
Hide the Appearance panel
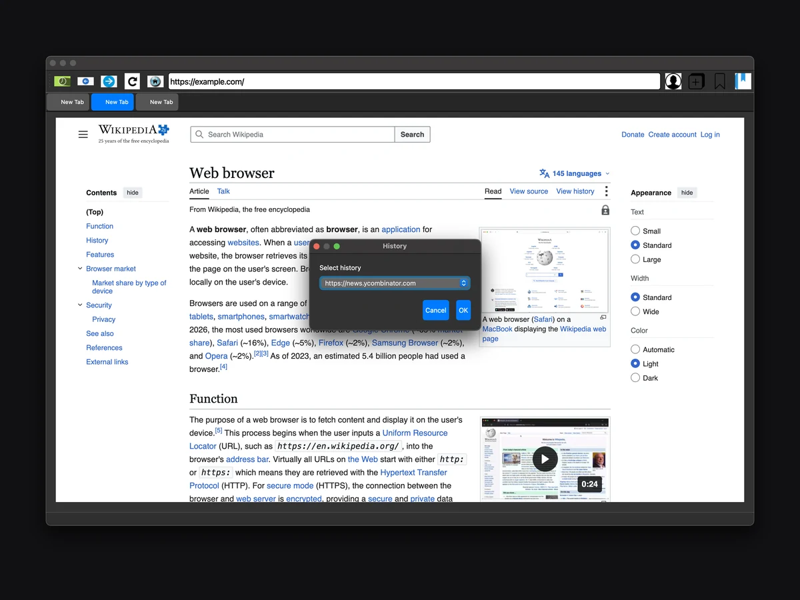pyautogui.click(x=687, y=193)
